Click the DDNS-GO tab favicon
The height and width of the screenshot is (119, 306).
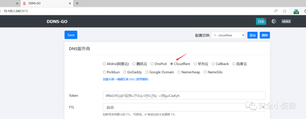pos(24,3)
